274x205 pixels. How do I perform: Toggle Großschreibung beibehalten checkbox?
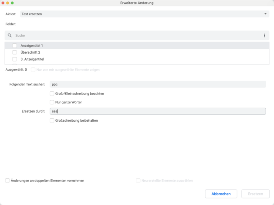pos(52,120)
